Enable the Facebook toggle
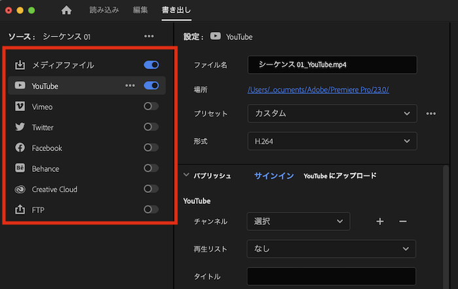458x289 pixels. (x=151, y=147)
